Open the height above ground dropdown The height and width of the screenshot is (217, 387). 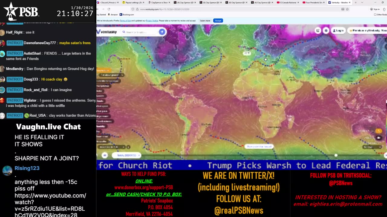[112, 75]
